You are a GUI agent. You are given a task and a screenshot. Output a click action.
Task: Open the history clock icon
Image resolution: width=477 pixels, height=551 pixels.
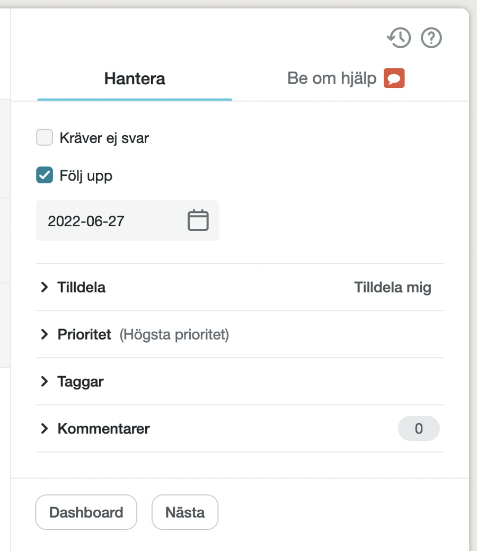pos(399,38)
